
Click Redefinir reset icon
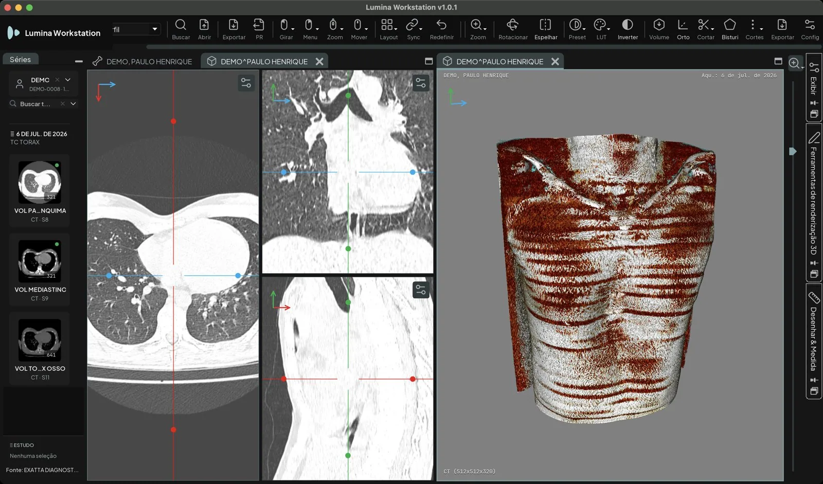(x=441, y=29)
